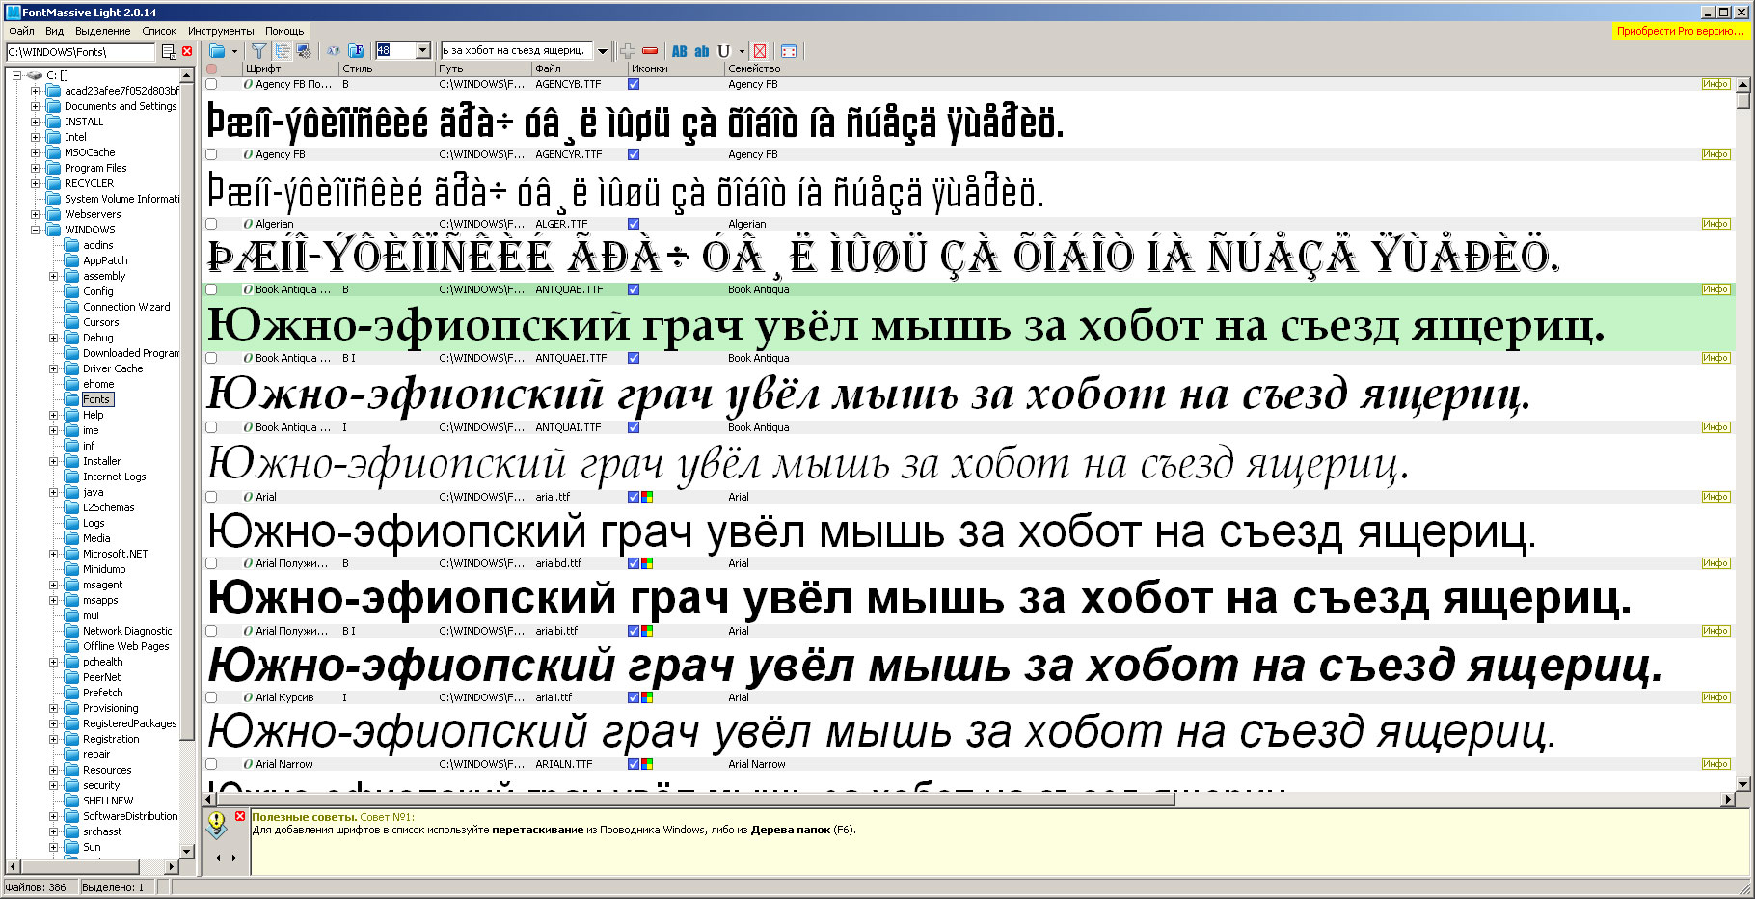The height and width of the screenshot is (899, 1755).
Task: Click the red crossed-box icon in toolbar
Action: click(x=760, y=51)
